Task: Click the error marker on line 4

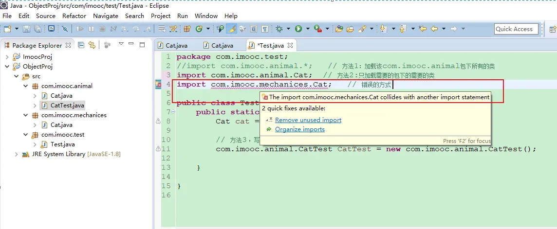Action: pyautogui.click(x=158, y=85)
